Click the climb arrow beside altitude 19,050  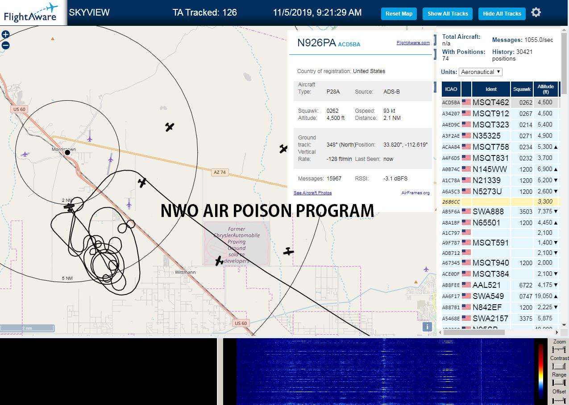(556, 296)
